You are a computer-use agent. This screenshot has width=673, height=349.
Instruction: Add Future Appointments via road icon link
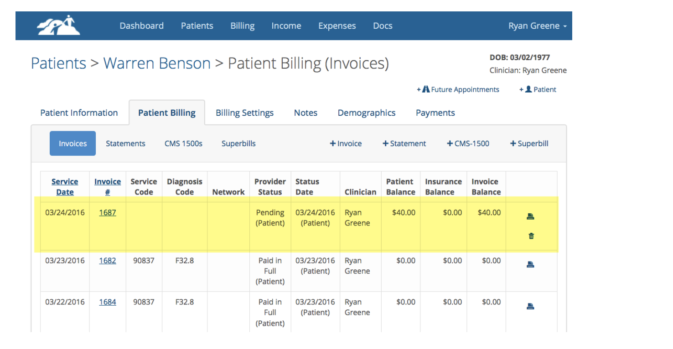tap(458, 90)
